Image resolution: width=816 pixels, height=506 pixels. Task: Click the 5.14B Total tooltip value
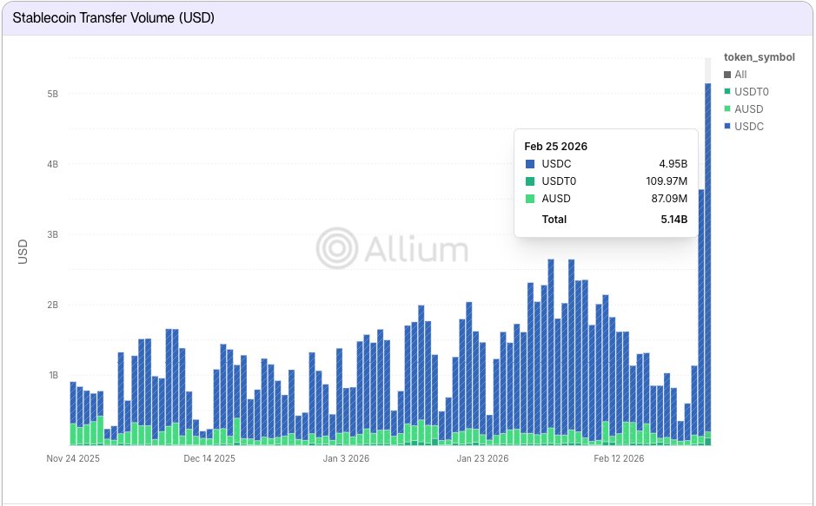674,220
